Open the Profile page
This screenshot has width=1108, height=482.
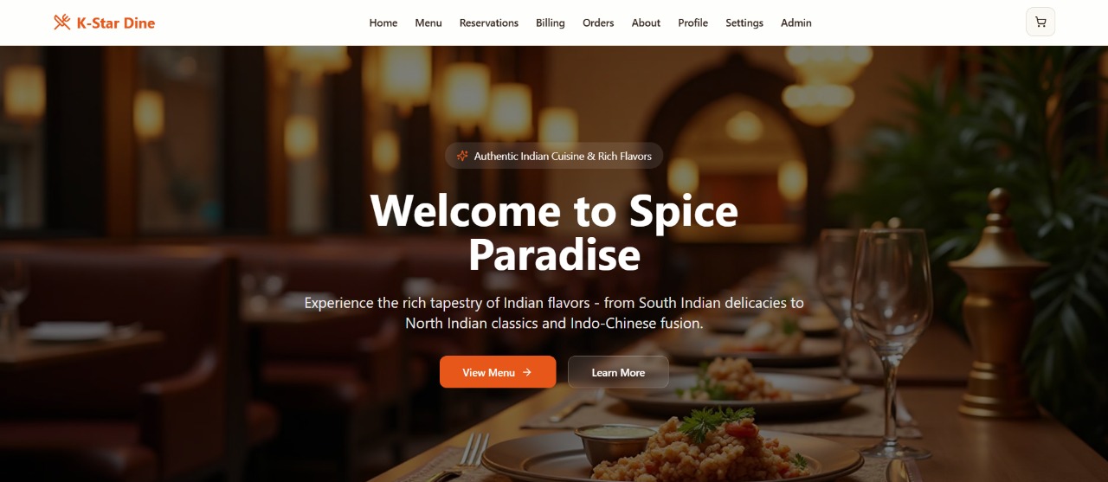pyautogui.click(x=692, y=23)
